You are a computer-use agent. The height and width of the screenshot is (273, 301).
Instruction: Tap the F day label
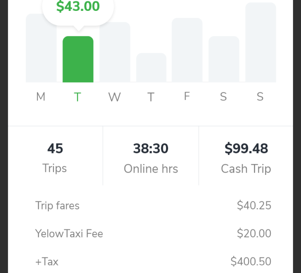pyautogui.click(x=187, y=96)
